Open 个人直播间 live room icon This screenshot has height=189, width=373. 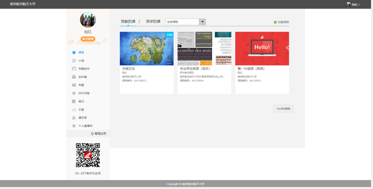click(x=74, y=126)
